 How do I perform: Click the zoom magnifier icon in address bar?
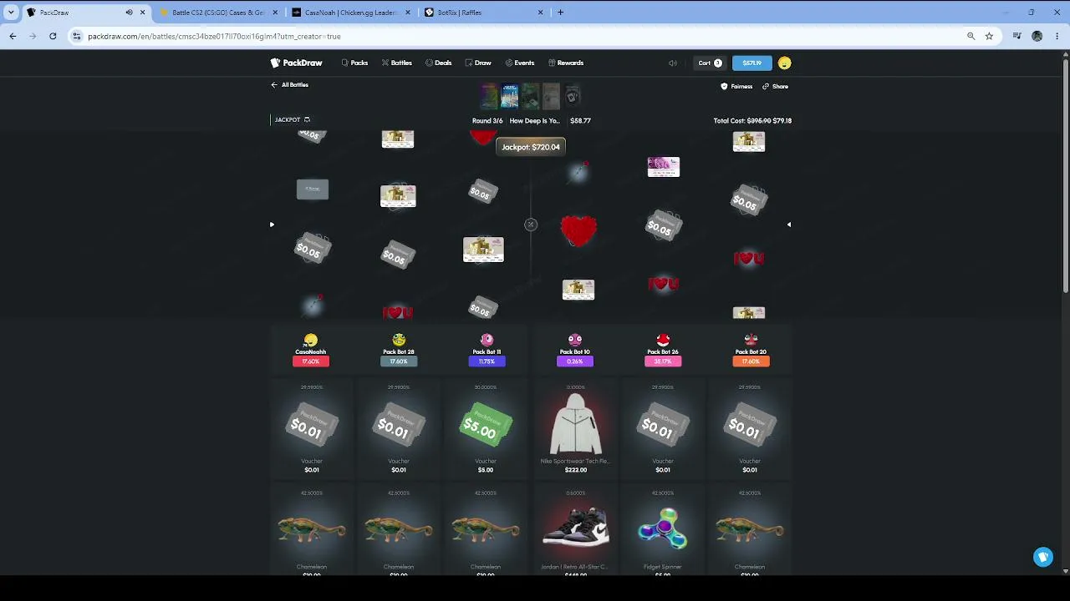click(x=971, y=36)
